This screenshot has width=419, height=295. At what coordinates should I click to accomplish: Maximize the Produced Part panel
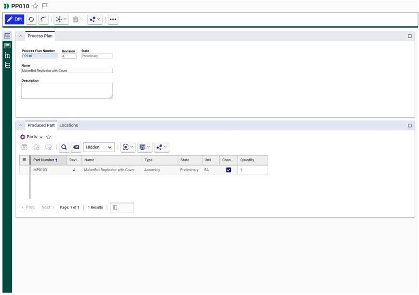coord(410,125)
